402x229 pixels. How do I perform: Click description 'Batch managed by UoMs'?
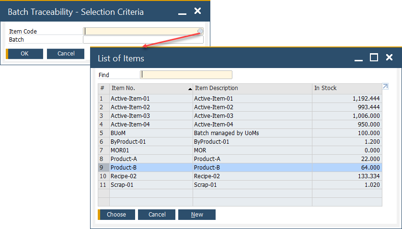point(226,133)
